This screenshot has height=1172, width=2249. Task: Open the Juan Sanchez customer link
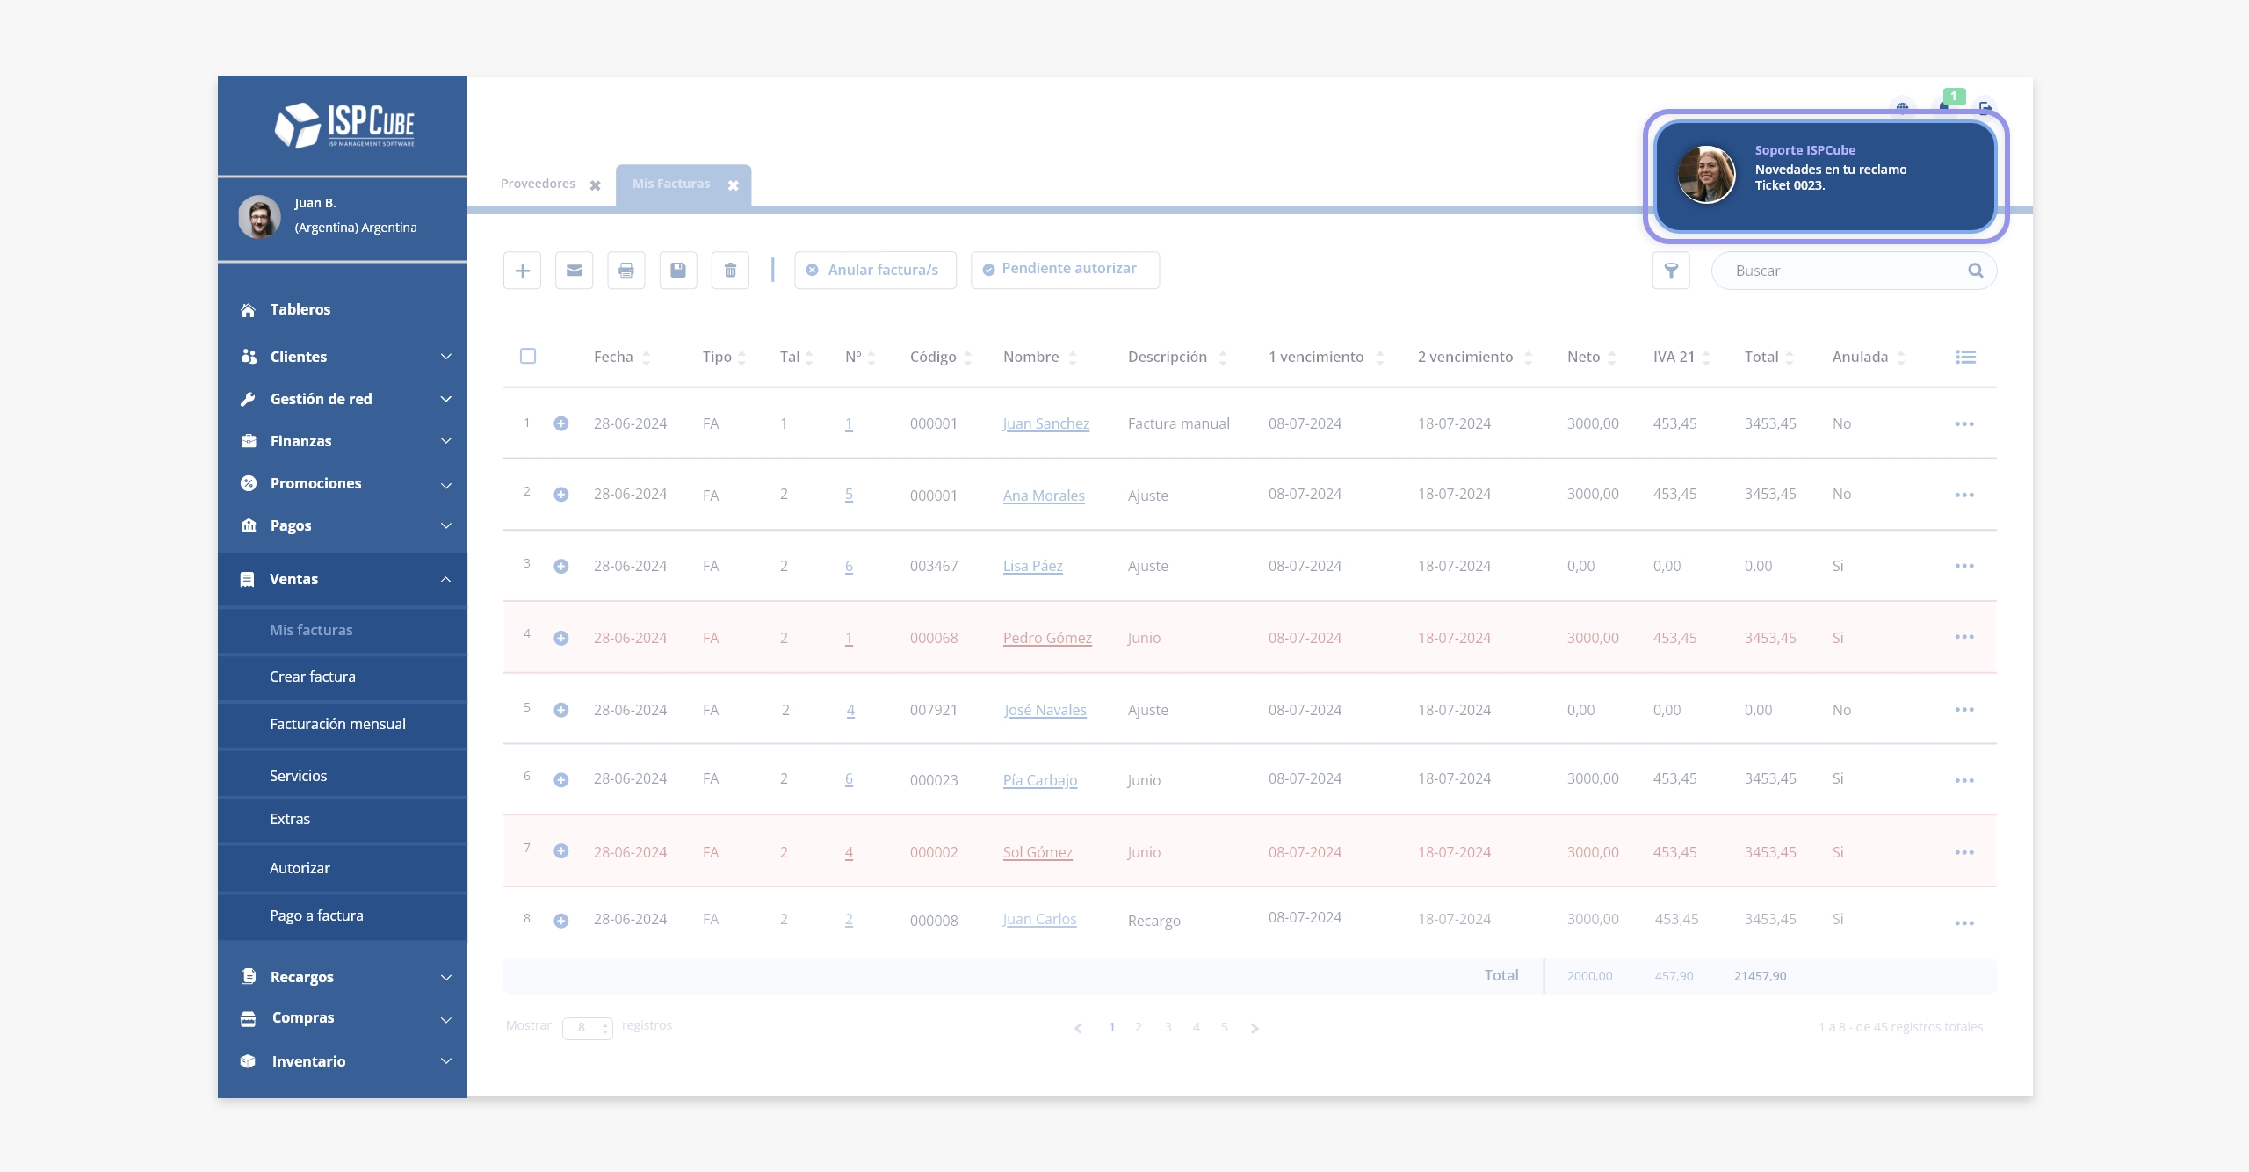pyautogui.click(x=1046, y=424)
